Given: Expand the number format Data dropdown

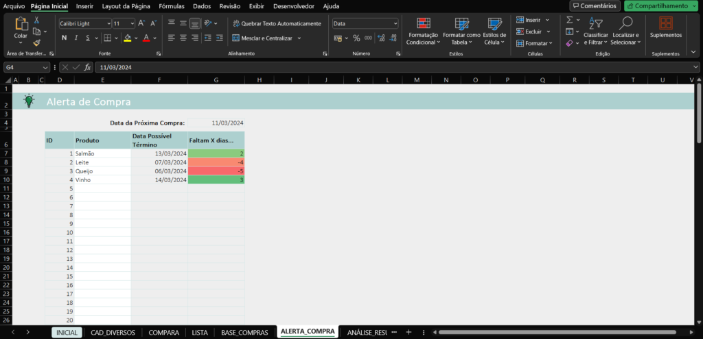Looking at the screenshot, I should (395, 23).
